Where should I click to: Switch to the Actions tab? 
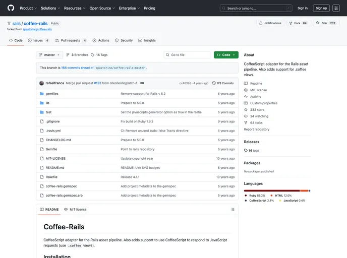pos(101,40)
